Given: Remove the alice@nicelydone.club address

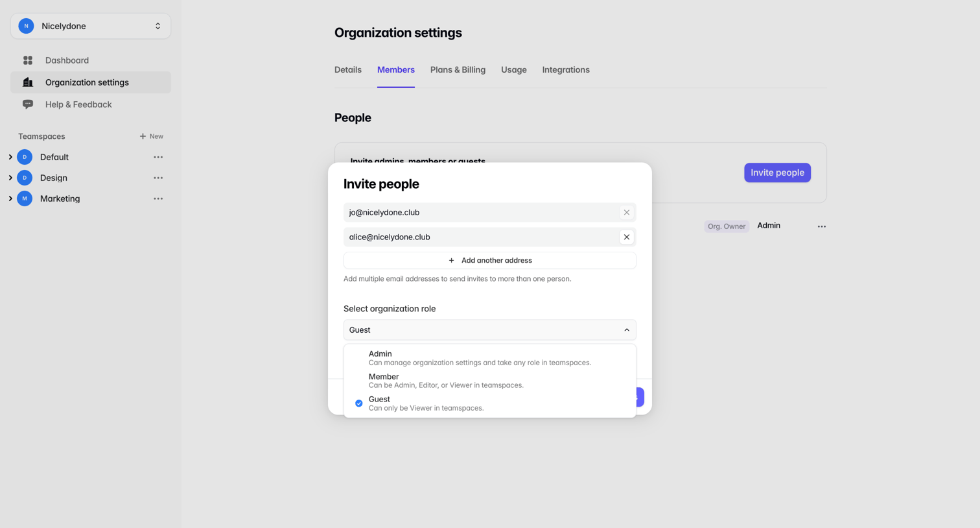Looking at the screenshot, I should tap(627, 237).
